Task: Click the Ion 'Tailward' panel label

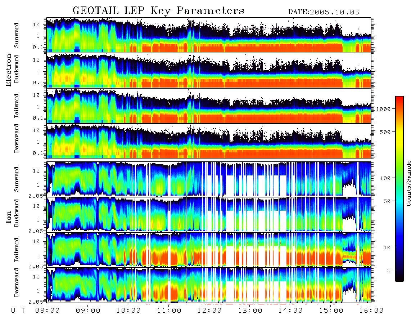Action: pos(17,250)
